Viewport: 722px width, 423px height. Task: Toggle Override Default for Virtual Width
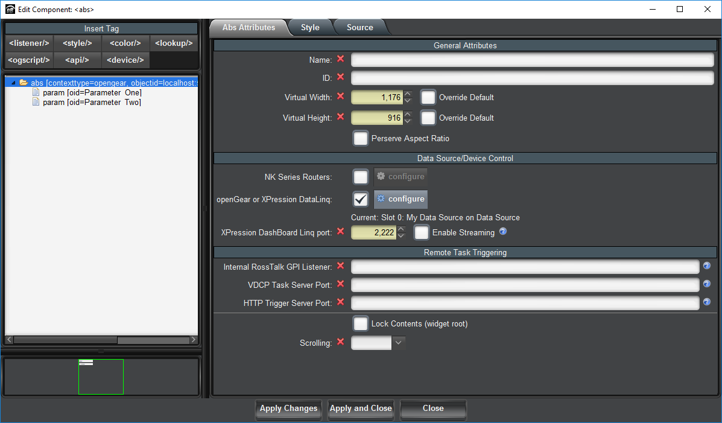click(428, 97)
